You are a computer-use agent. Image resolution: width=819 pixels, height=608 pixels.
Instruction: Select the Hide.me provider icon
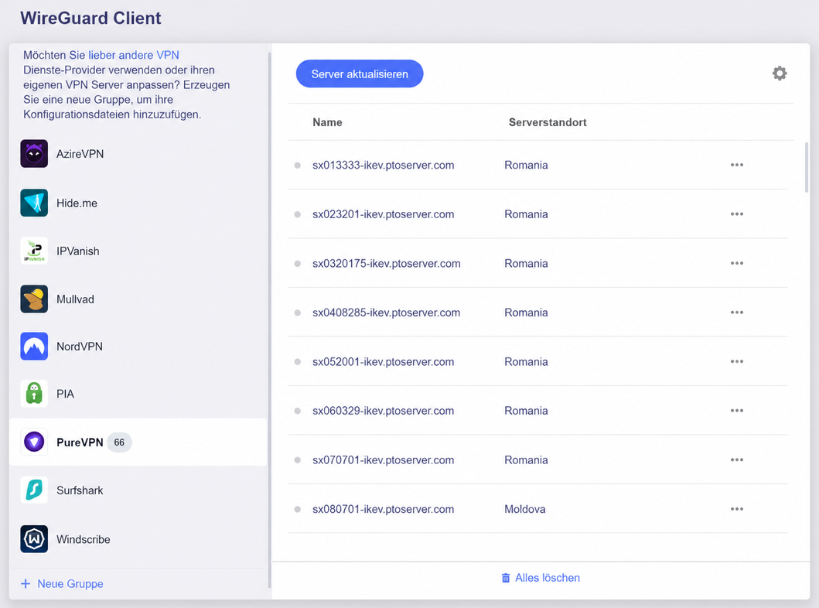34,203
